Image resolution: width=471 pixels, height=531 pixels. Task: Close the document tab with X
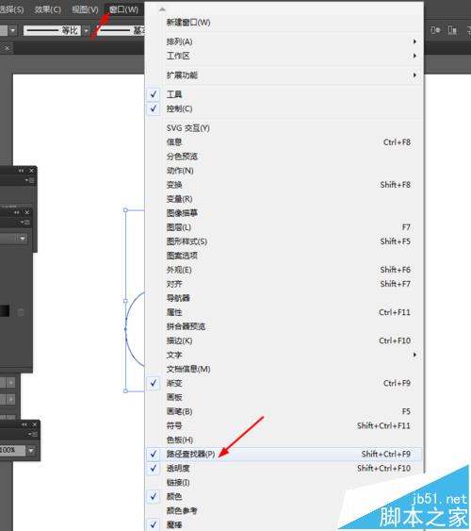tap(7, 48)
